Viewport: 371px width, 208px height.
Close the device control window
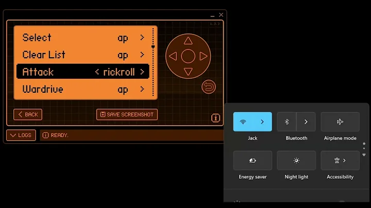[221, 15]
